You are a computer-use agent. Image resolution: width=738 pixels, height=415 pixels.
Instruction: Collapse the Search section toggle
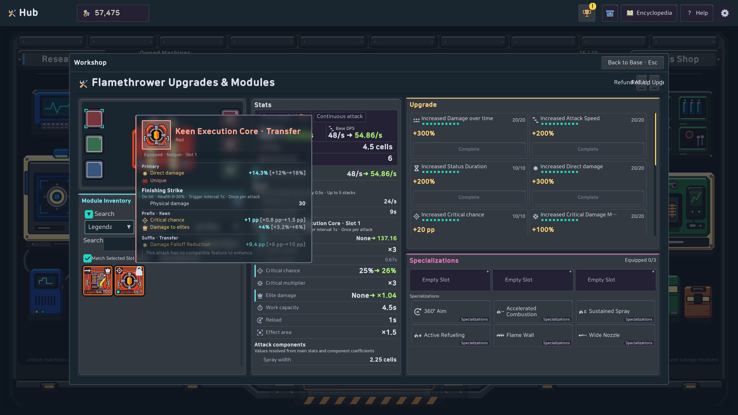pyautogui.click(x=89, y=214)
